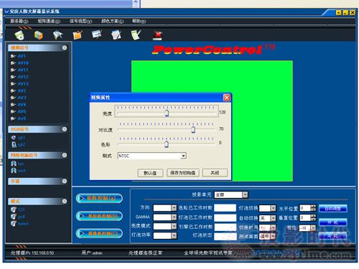359x269 pixels.
Task: Click the 关闭 button in the dialog
Action: 215,173
